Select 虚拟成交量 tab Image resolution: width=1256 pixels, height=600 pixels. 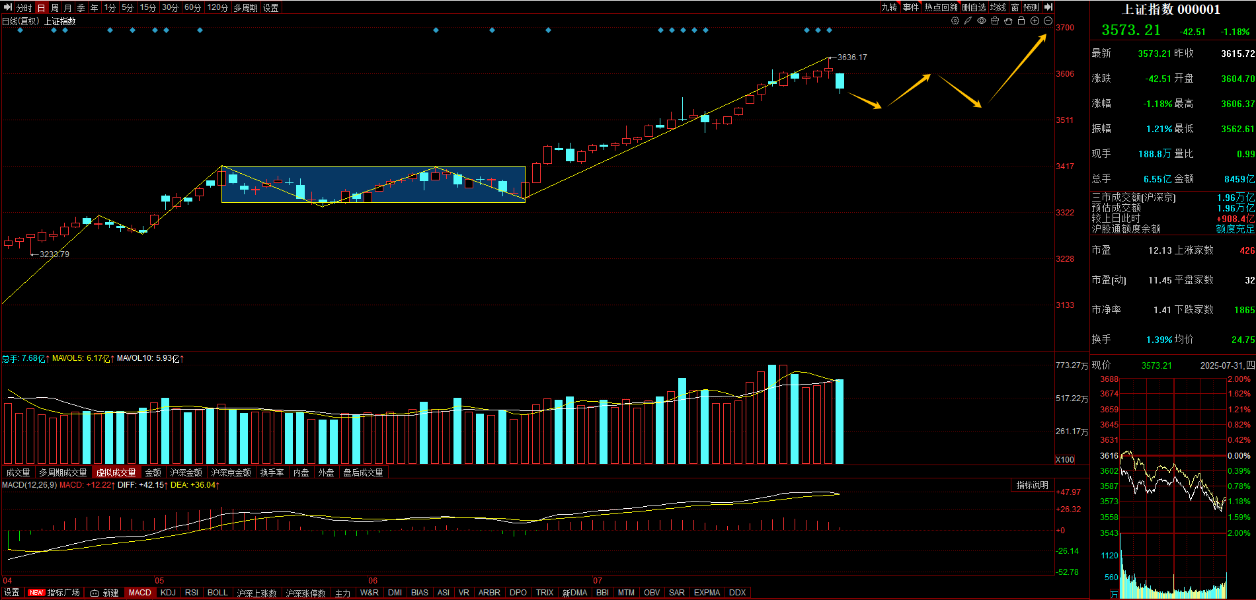(116, 472)
